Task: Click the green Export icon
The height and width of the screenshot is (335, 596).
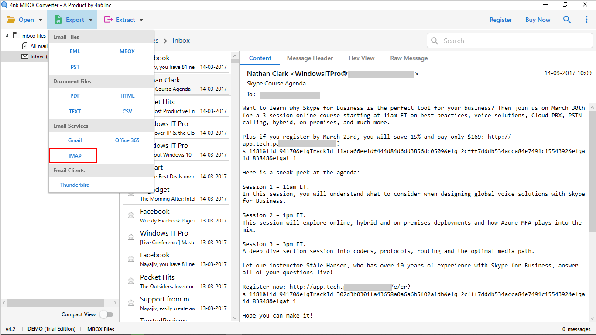Action: click(58, 20)
